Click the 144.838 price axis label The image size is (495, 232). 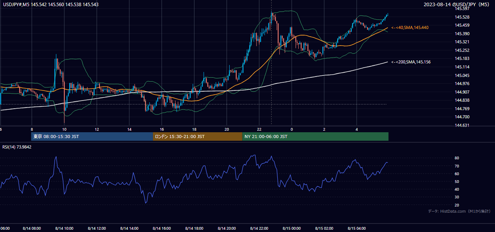click(x=462, y=100)
